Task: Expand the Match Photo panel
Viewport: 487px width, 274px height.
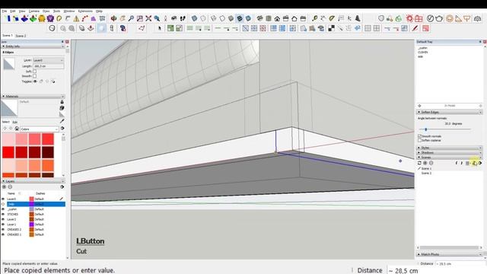Action: click(x=449, y=254)
